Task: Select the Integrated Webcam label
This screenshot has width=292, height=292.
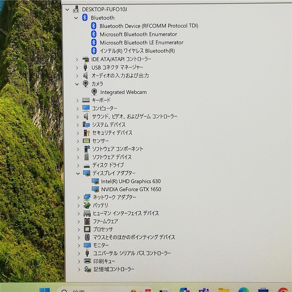Action: pyautogui.click(x=123, y=92)
